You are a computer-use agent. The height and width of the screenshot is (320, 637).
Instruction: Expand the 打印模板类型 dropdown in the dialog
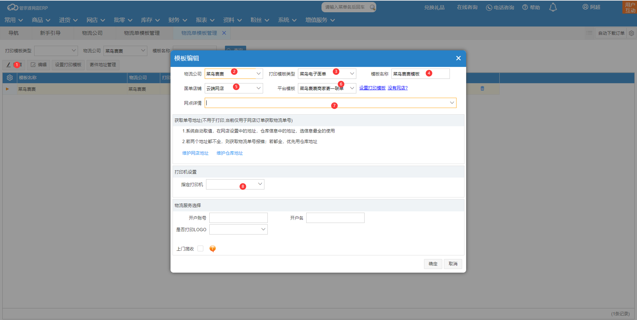point(352,74)
